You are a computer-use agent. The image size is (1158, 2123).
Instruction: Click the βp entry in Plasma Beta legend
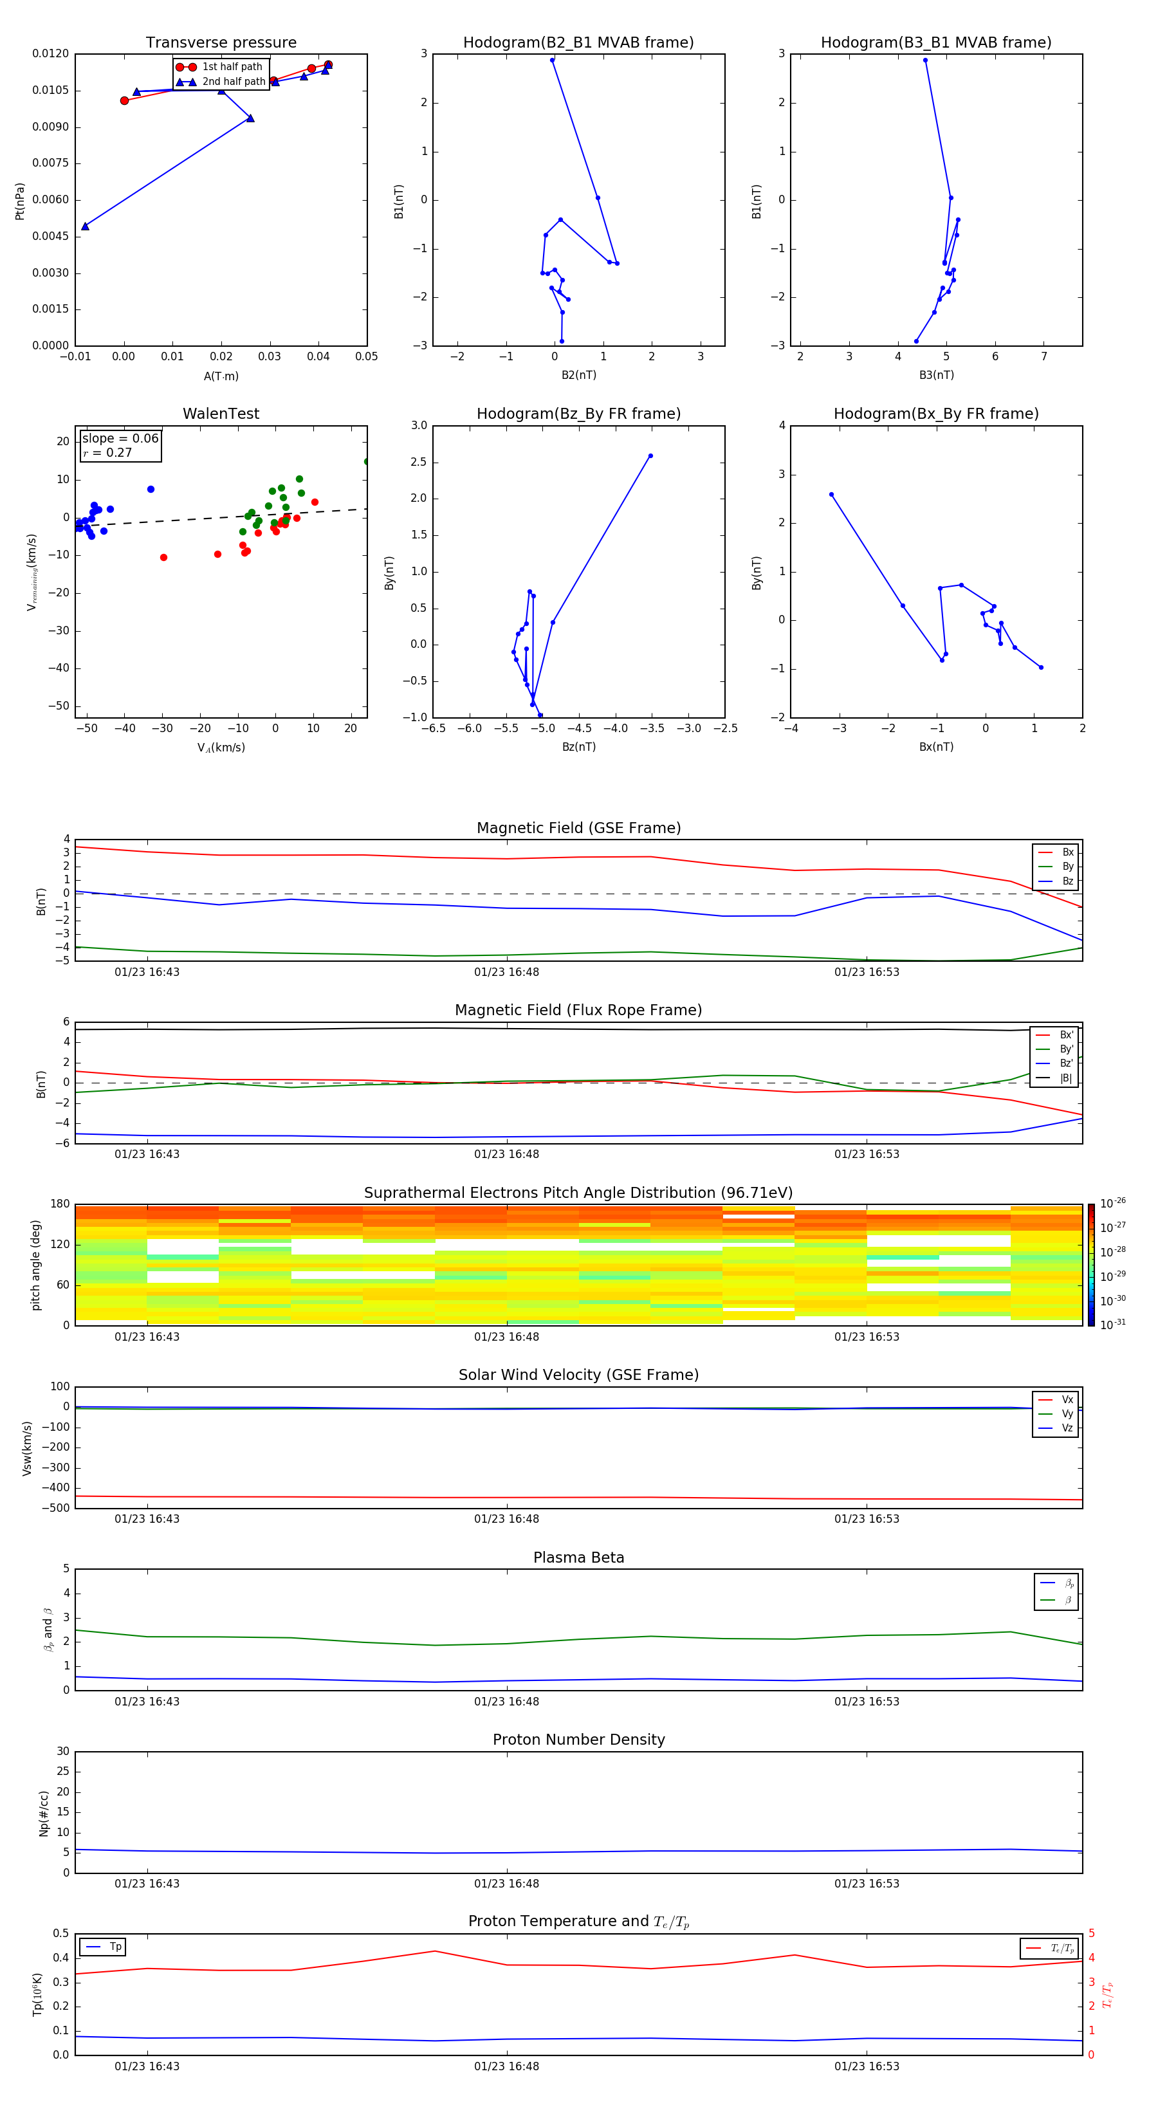tap(1058, 1583)
